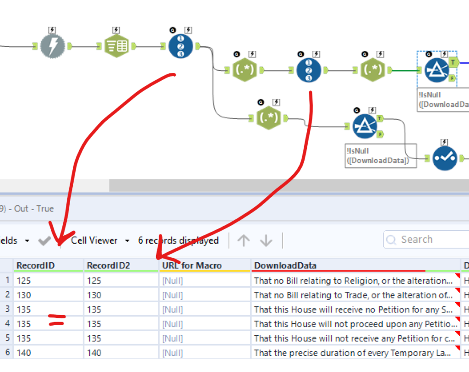Click the checkmark icon in results toolbar
This screenshot has height=372, width=469.
44,240
